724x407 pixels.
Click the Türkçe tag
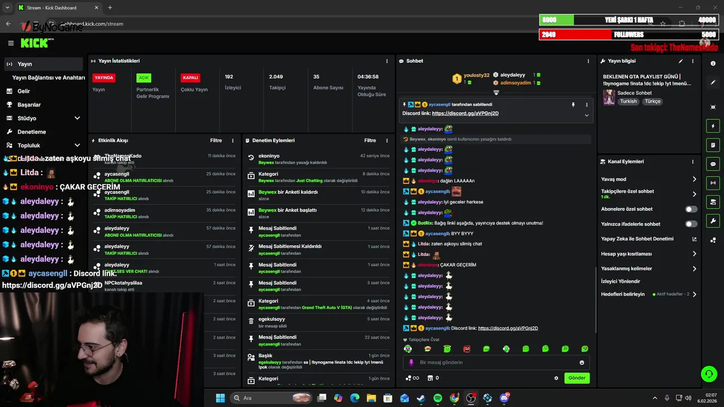(x=653, y=101)
